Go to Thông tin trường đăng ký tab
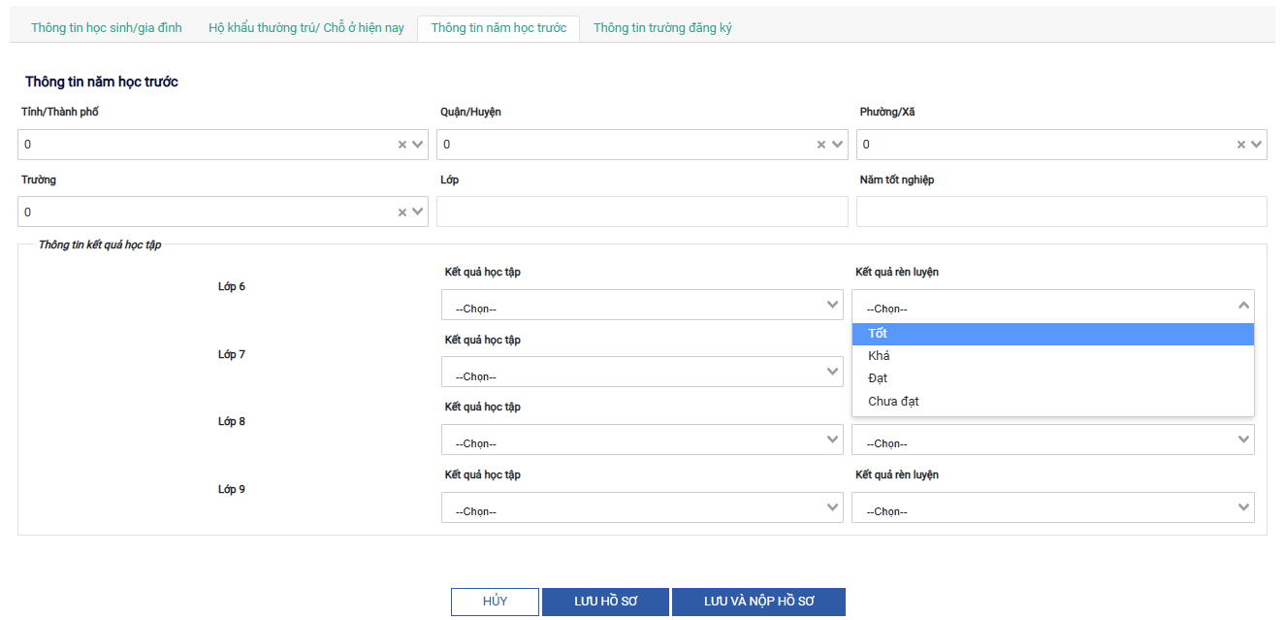Viewport: 1285px width, 620px height. pos(662,28)
